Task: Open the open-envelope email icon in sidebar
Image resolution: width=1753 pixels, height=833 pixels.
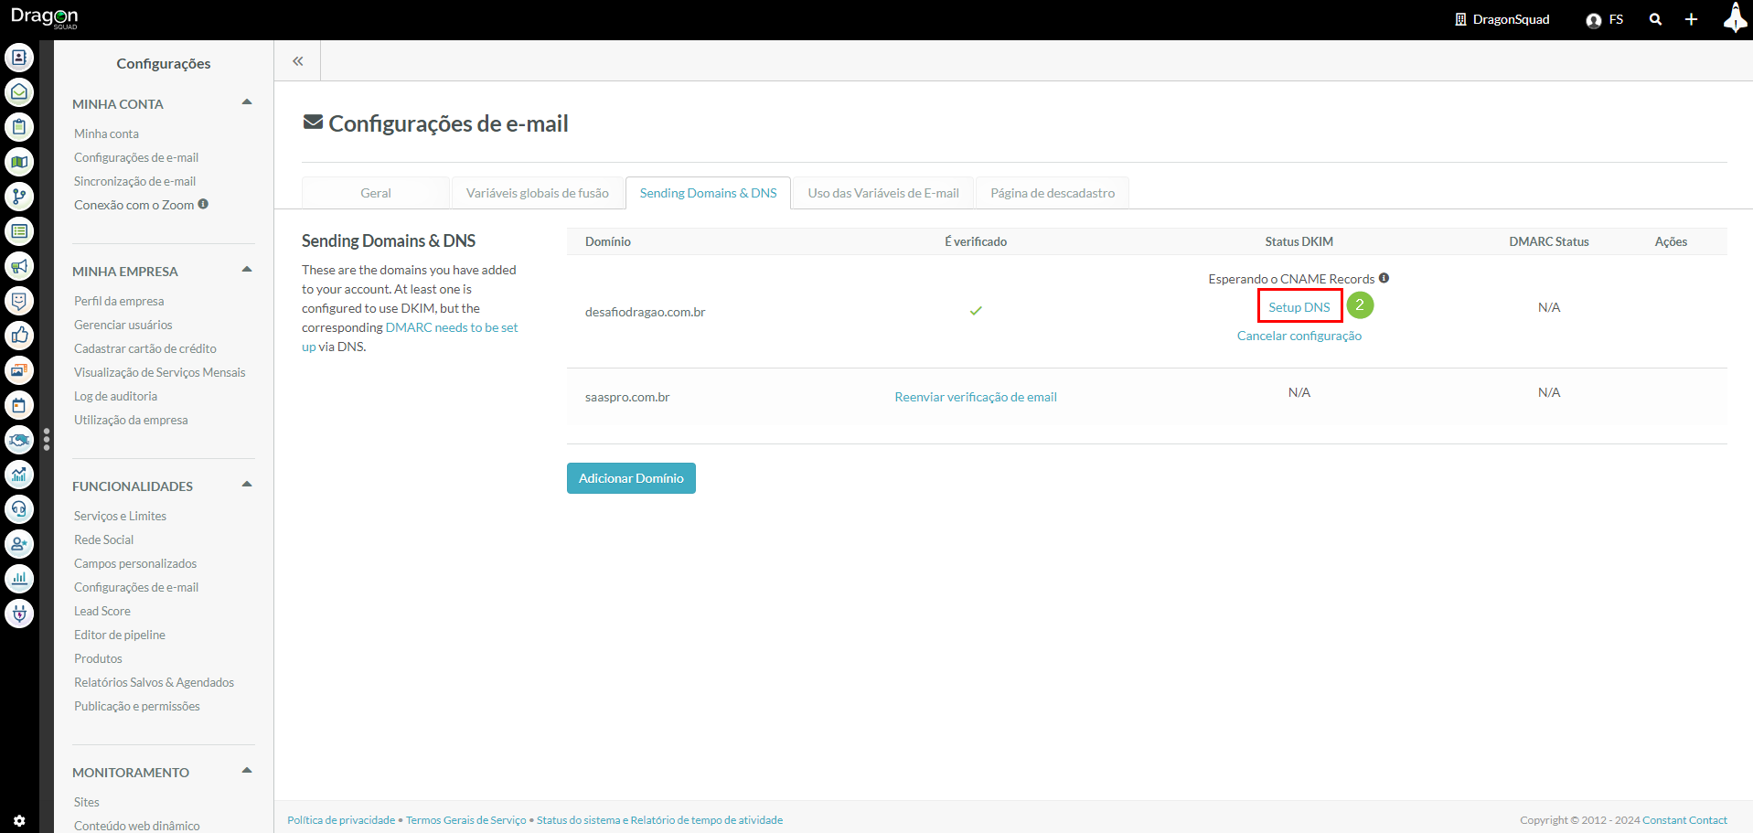Action: pos(19,92)
